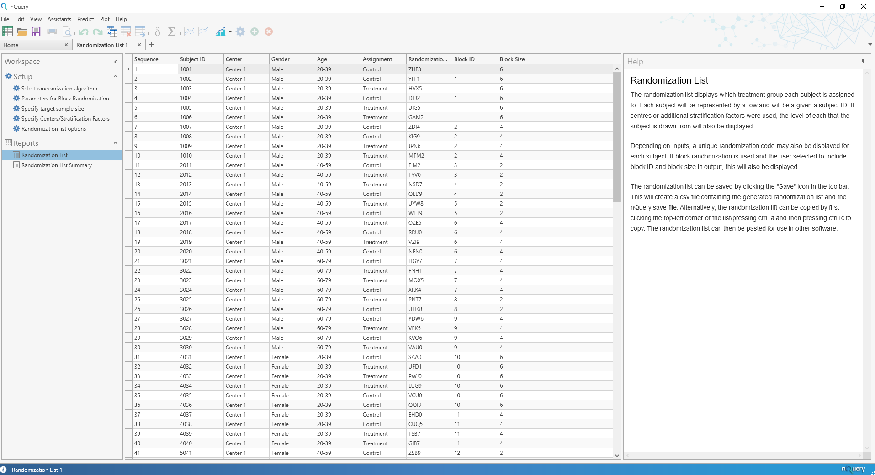Click the green plus circle icon
Image resolution: width=875 pixels, height=475 pixels.
coord(255,32)
